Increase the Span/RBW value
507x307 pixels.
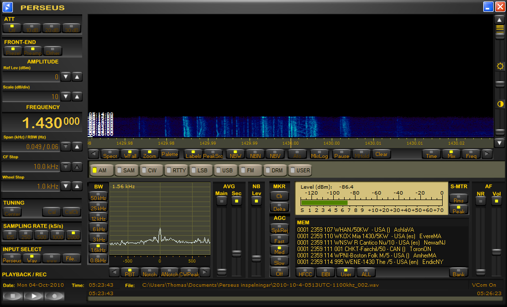coord(77,147)
